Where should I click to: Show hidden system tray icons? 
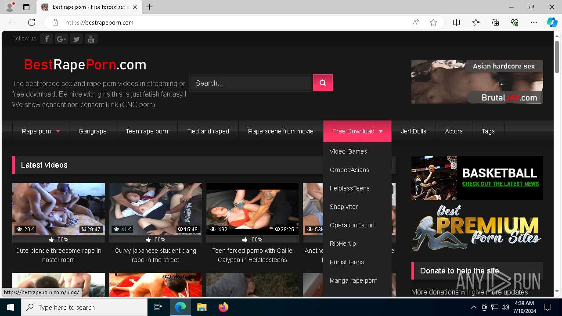[x=473, y=307]
